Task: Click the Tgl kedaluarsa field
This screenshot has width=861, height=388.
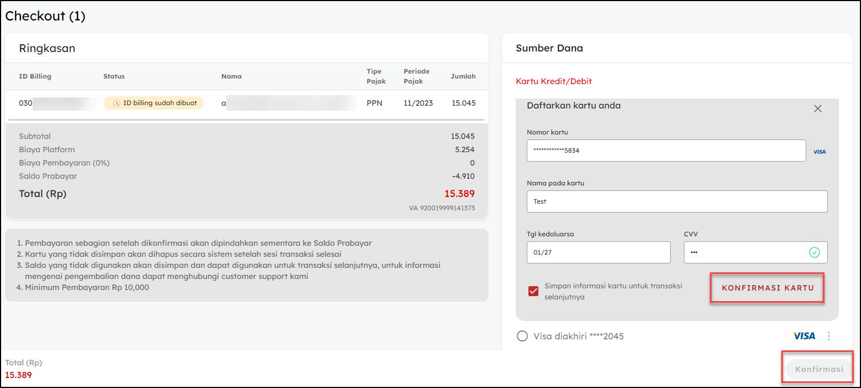Action: (x=598, y=252)
